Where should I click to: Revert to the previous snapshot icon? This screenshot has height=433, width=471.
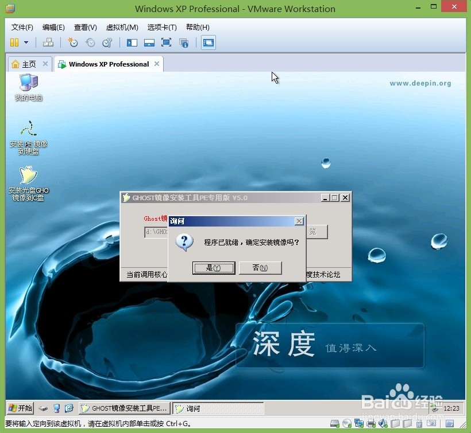pyautogui.click(x=90, y=42)
